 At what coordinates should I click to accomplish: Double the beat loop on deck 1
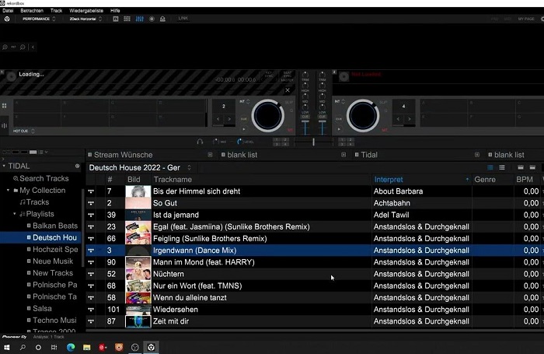click(x=229, y=119)
